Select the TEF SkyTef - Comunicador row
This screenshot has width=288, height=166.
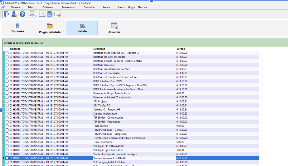tap(131, 118)
